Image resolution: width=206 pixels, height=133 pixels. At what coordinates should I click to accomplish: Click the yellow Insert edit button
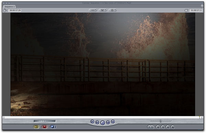pyautogui.click(x=36, y=127)
